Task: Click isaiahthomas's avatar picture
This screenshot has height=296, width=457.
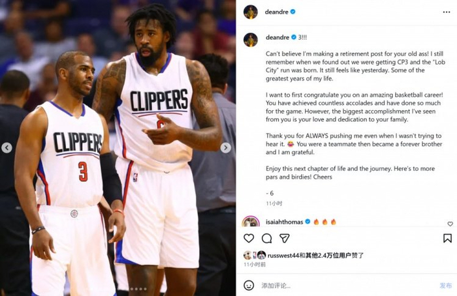Action: 251,222
